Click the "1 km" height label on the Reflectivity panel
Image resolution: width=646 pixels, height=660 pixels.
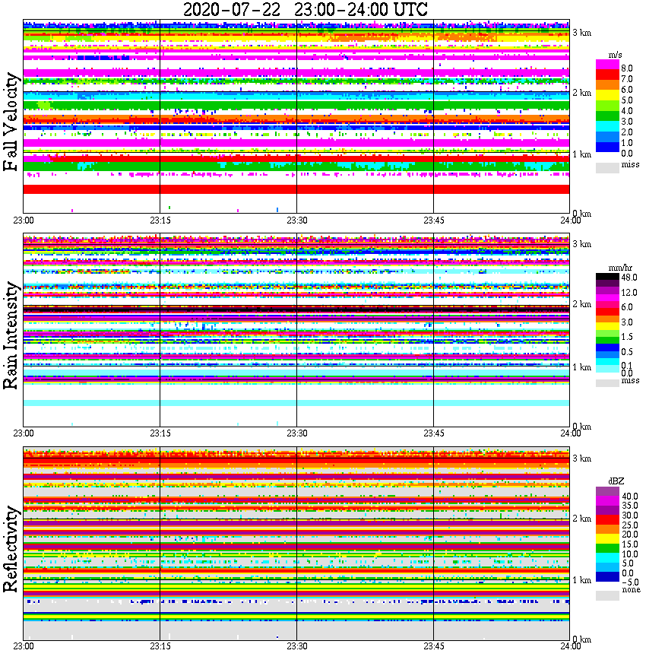click(x=581, y=580)
